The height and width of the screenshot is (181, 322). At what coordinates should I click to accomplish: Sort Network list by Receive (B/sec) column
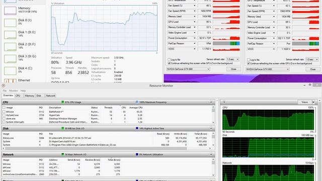(x=93, y=160)
